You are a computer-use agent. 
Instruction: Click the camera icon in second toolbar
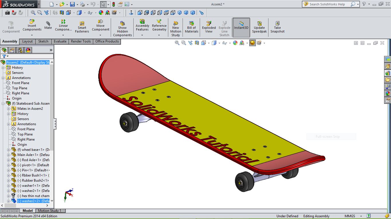pos(7,13)
